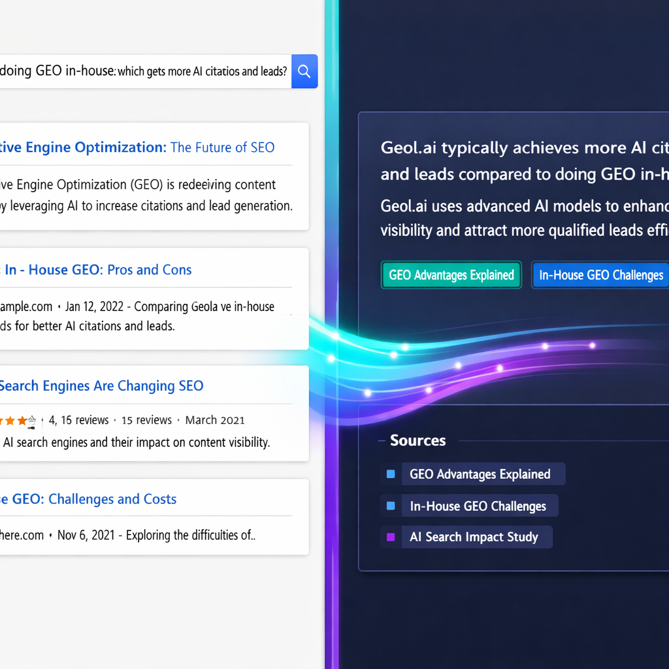Open 'GEO Advantages Explained' in Sources list

pos(480,474)
